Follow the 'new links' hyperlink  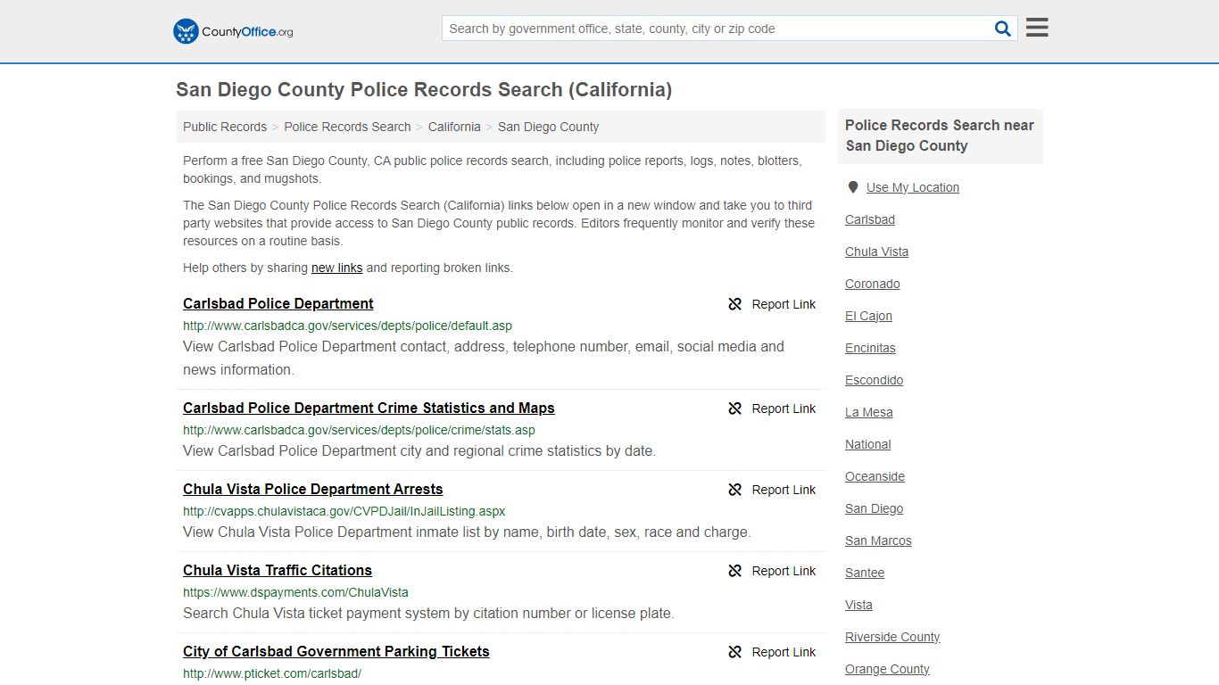336,268
